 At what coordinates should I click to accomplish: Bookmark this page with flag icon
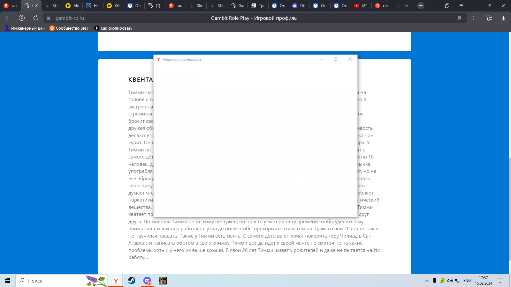(460, 18)
